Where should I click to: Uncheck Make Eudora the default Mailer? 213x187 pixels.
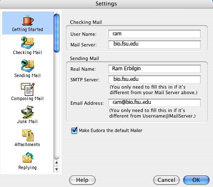point(74,130)
